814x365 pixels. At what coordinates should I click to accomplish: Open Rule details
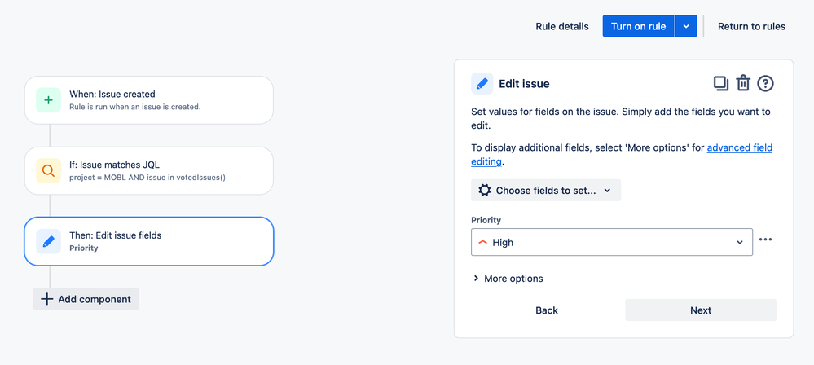click(561, 26)
